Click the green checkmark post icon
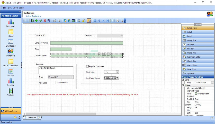The width and height of the screenshot is (215, 124). (41, 20)
